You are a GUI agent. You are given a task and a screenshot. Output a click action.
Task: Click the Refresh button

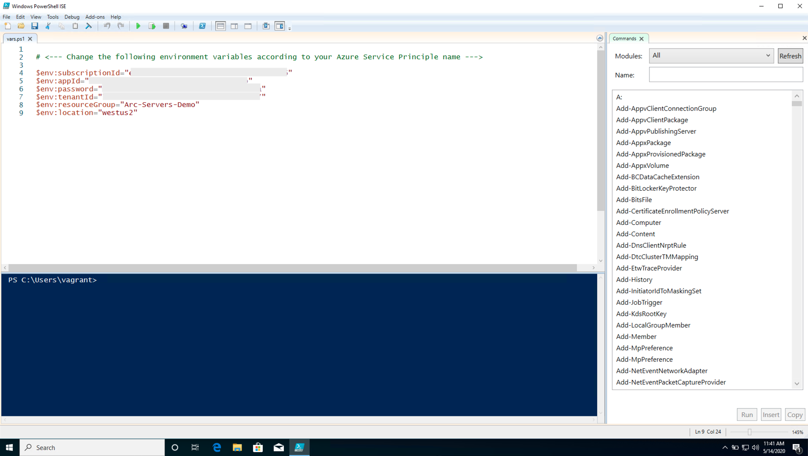790,56
